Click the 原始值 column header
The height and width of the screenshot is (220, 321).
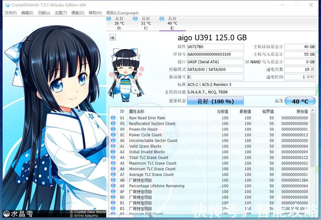(x=302, y=111)
